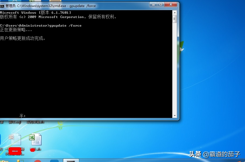Viewport: 245px width, 162px height.
Task: Click the cmd title bar text gpupdate /force
Action: tap(82, 6)
